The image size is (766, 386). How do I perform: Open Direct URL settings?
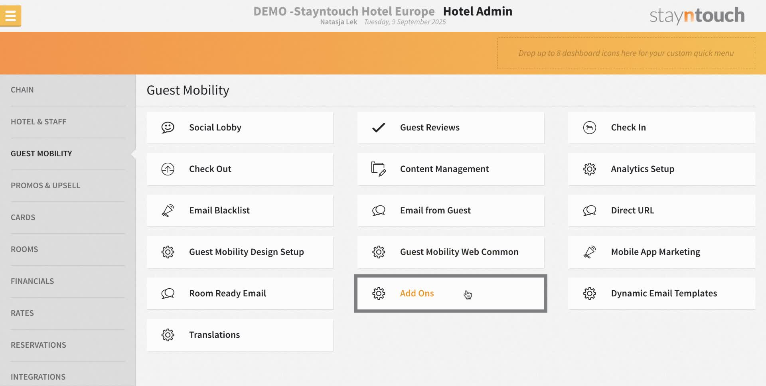pyautogui.click(x=661, y=211)
